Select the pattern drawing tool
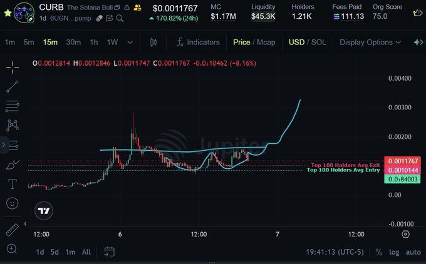426x264 pixels. 13,125
